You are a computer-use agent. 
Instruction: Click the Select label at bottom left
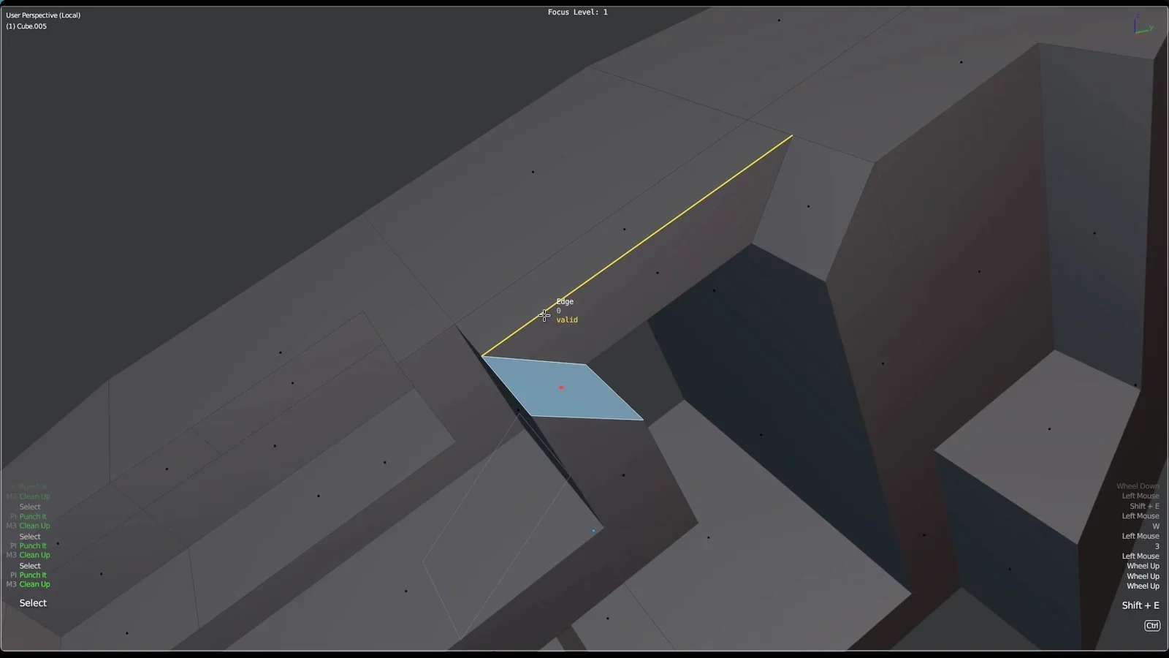coord(32,602)
